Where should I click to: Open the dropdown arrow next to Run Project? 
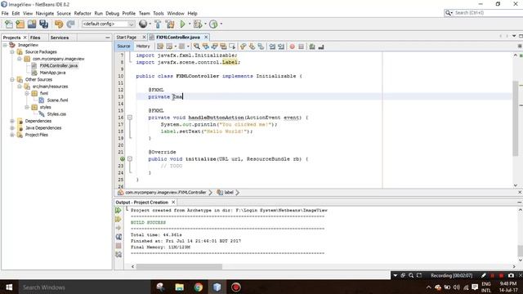coord(190,24)
